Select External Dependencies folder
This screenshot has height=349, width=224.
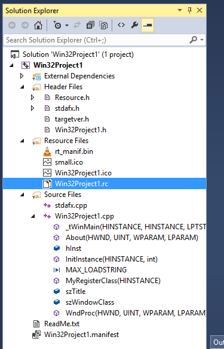[x=79, y=76]
